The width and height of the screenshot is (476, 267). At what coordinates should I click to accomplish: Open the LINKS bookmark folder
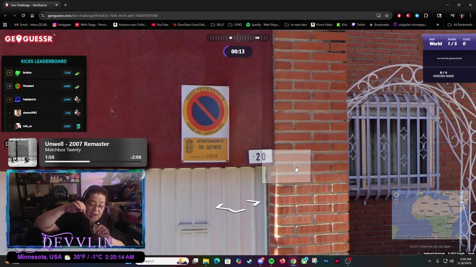coord(235,25)
